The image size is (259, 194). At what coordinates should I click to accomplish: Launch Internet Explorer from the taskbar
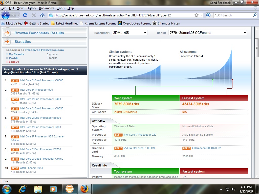23,189
